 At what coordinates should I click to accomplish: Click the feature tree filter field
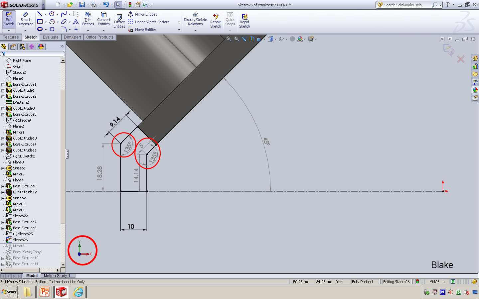(33, 53)
